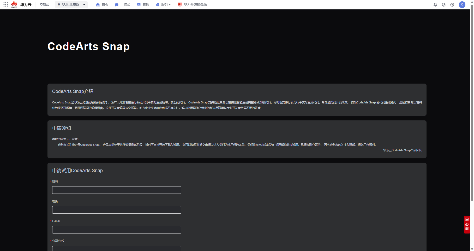
Task: Click the checkmark circle icon
Action: click(444, 5)
